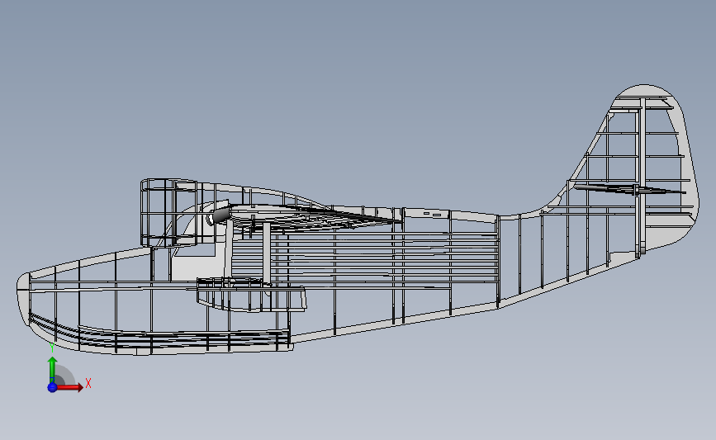The image size is (716, 440).
Task: Click the blue Z axis ball of triad
Action: pos(52,387)
